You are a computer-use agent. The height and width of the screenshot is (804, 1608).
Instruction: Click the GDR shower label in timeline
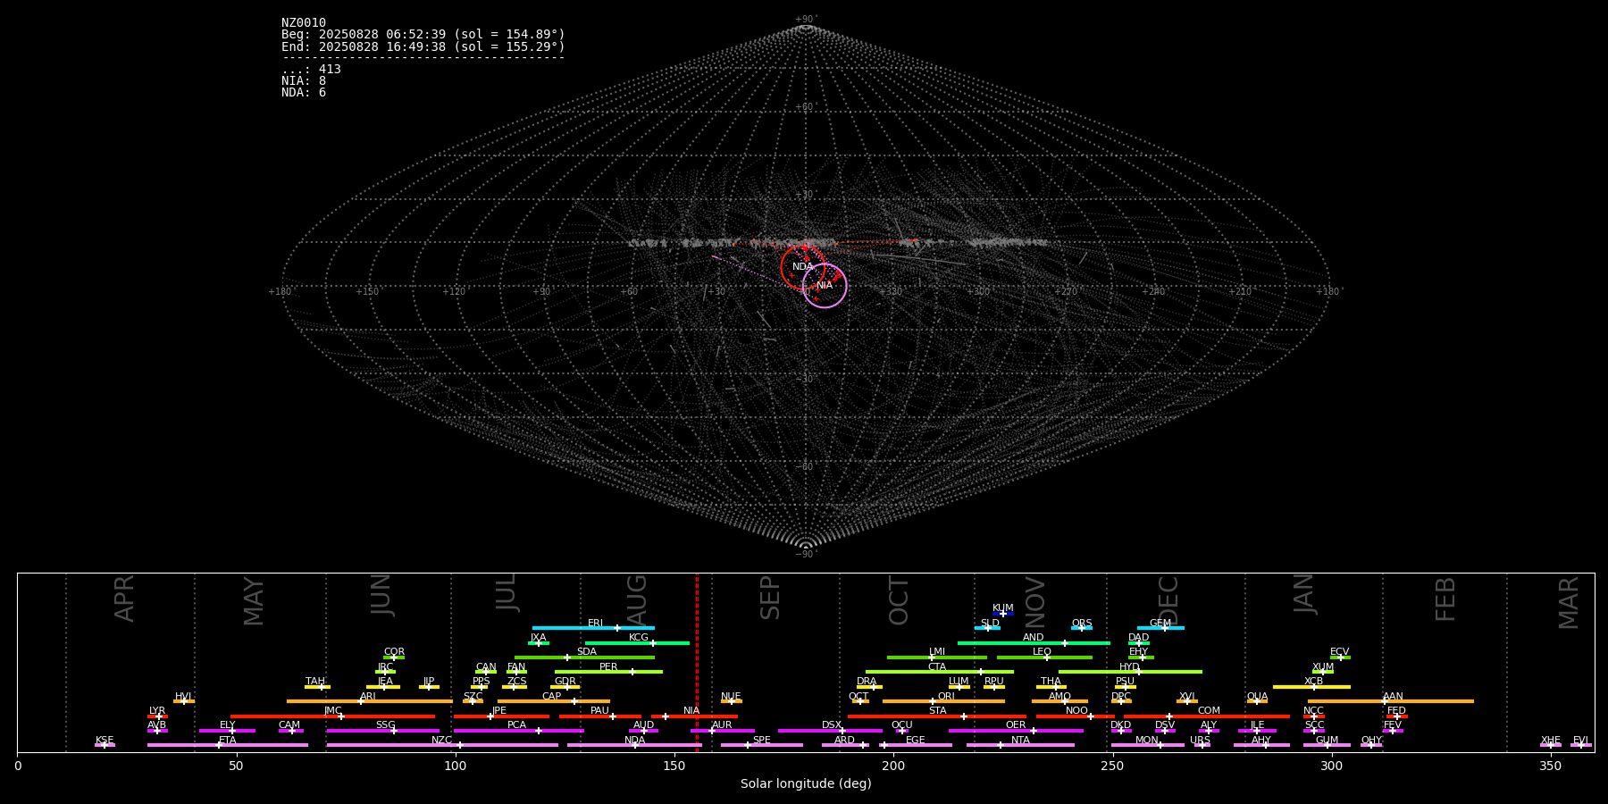pos(565,682)
